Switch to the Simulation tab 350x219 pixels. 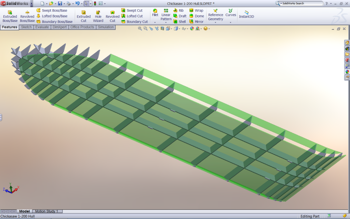coord(106,27)
